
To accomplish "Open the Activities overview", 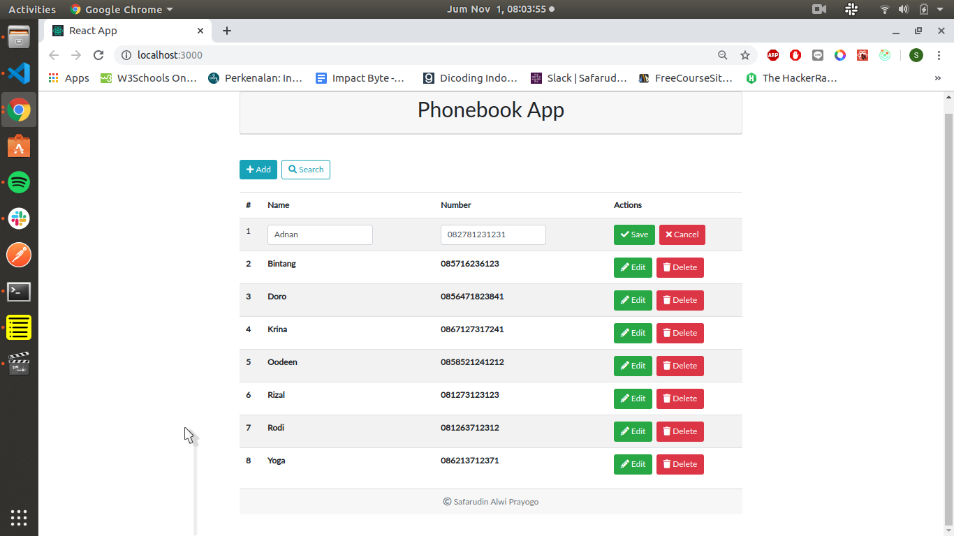I will (31, 10).
